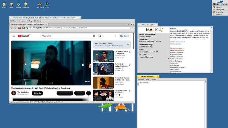Open YouTube settings three-dot menu in header

click(x=116, y=36)
